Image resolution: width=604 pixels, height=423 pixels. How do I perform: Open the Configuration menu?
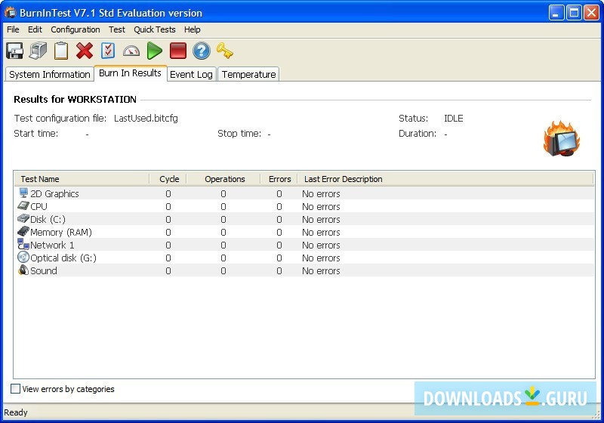75,29
